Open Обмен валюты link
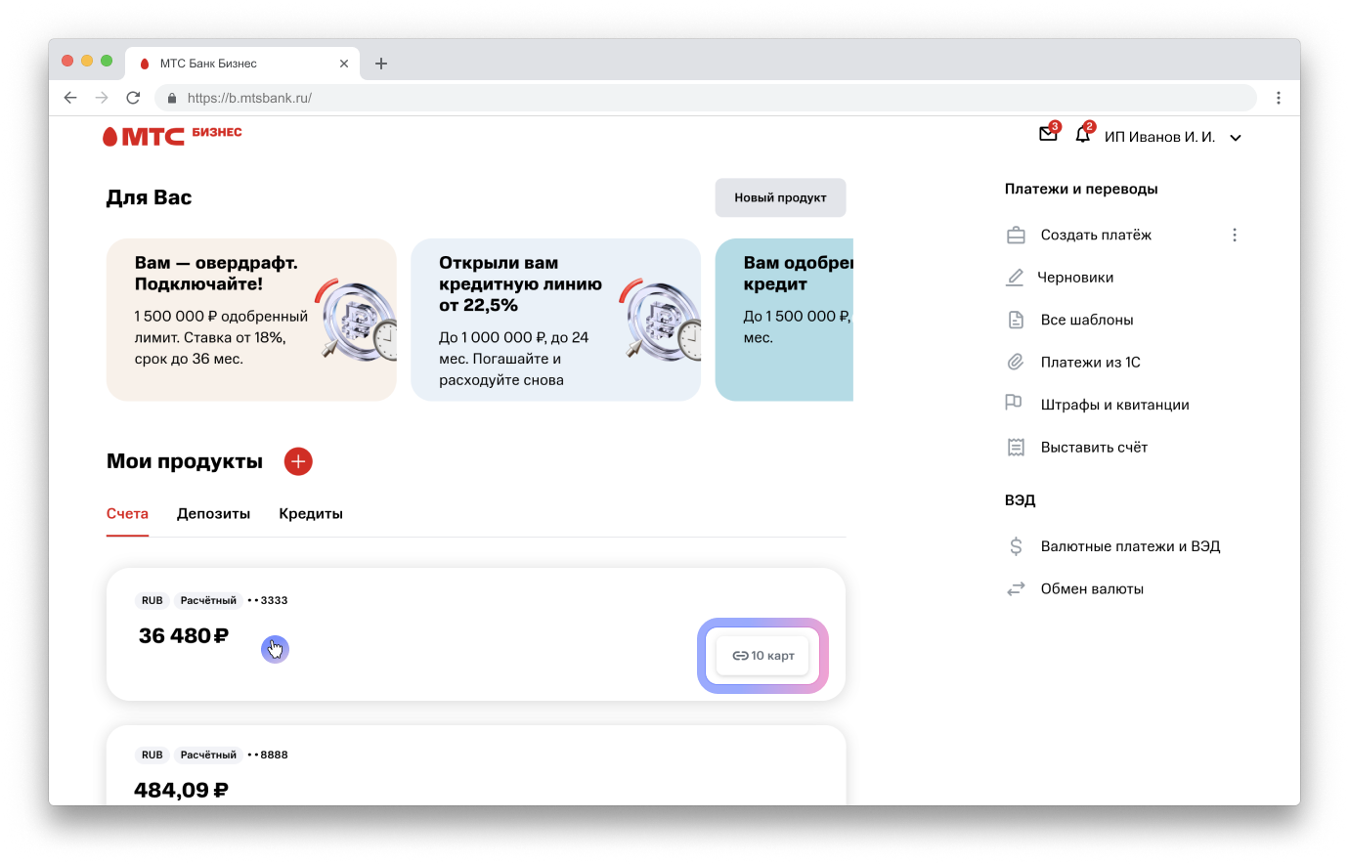The image size is (1349, 864). (1092, 588)
